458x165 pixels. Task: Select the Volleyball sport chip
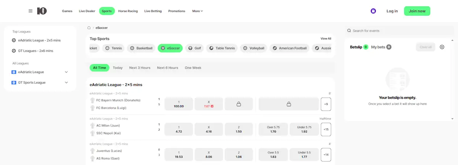point(253,48)
